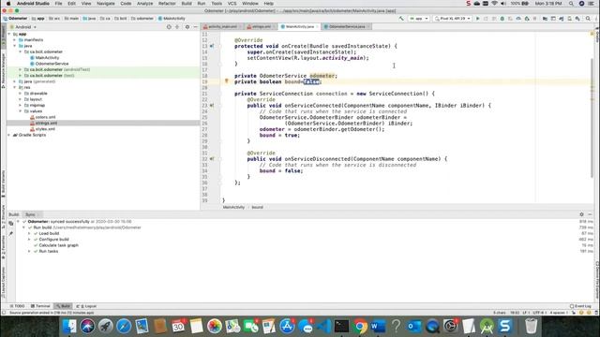Open the 'app' run configuration dropdown
Viewport: 600px width, 337px height.
pos(419,19)
